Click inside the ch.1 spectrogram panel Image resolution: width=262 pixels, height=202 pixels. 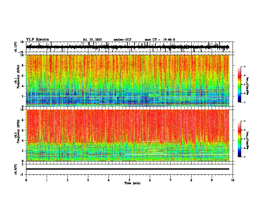point(128,81)
